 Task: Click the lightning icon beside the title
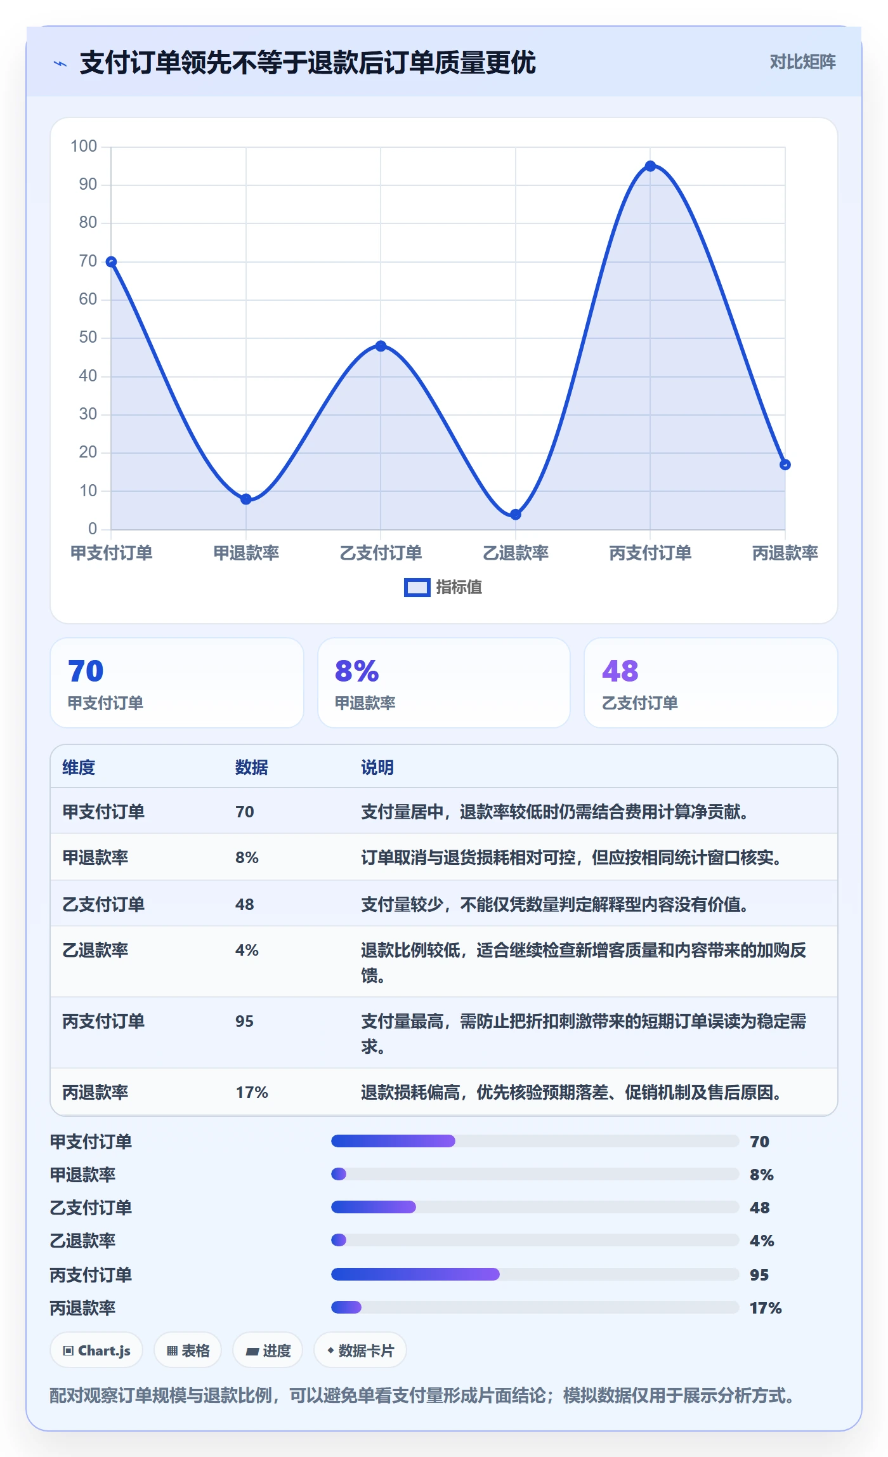[x=60, y=63]
